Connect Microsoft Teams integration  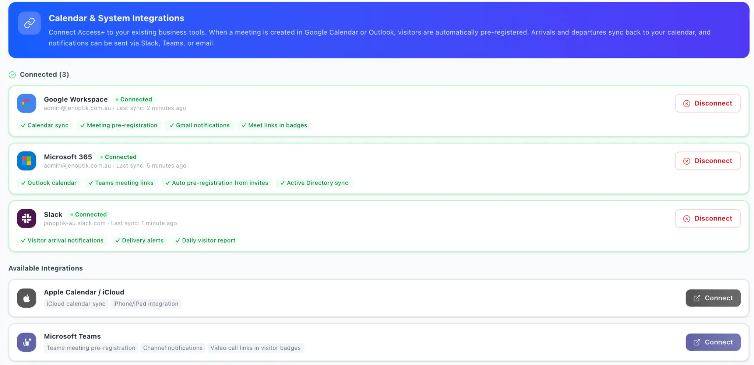tap(713, 342)
